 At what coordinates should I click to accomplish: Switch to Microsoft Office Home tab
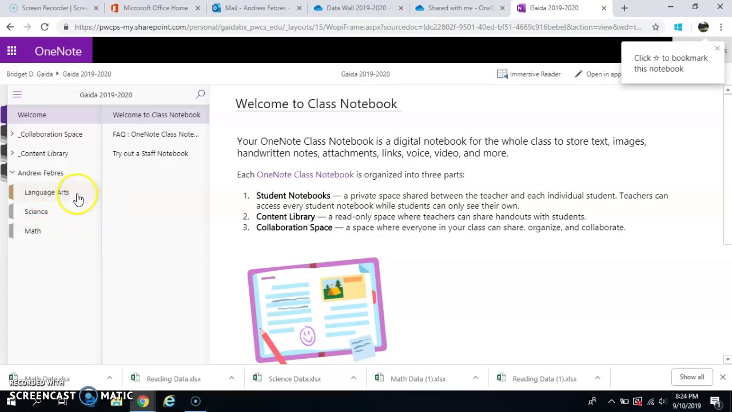pos(155,8)
